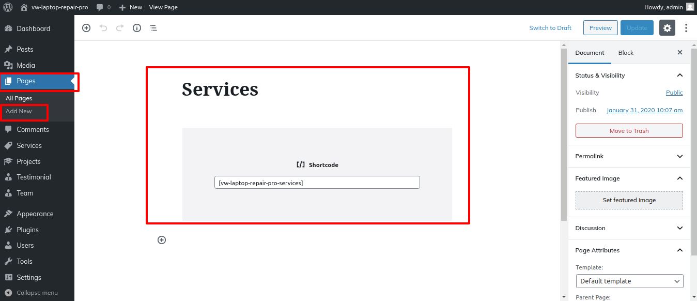Click the redo arrow icon
Viewport: 697px width, 301px height.
coord(120,28)
